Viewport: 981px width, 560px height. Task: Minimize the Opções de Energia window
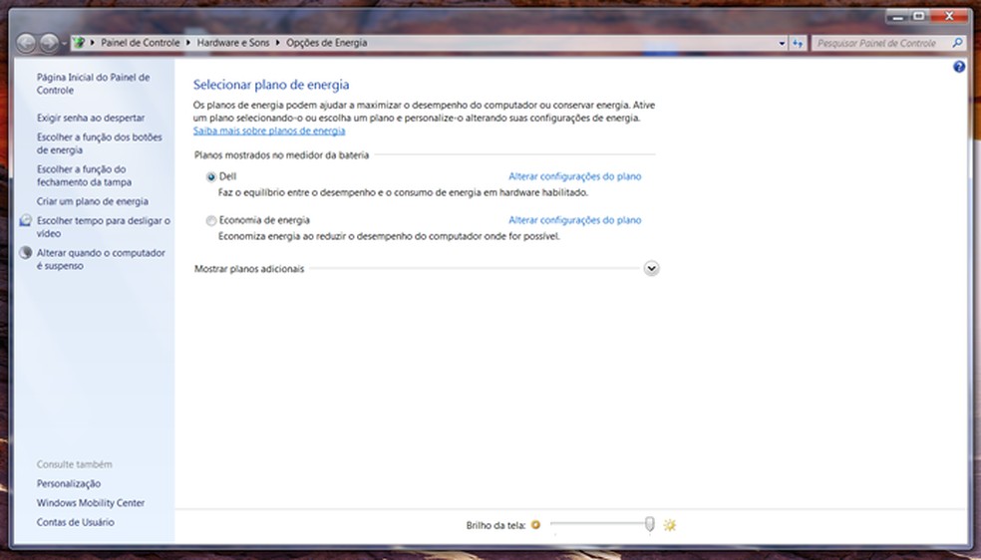click(898, 17)
